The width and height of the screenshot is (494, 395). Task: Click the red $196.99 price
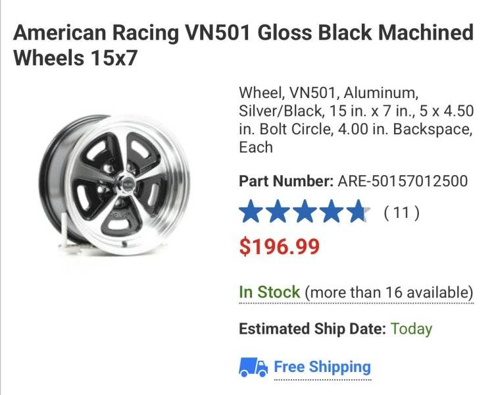280,247
